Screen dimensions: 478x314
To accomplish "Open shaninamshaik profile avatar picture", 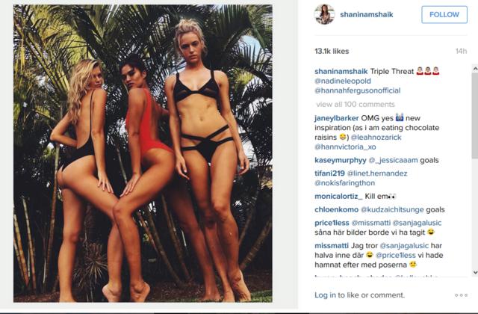I will pyautogui.click(x=324, y=14).
